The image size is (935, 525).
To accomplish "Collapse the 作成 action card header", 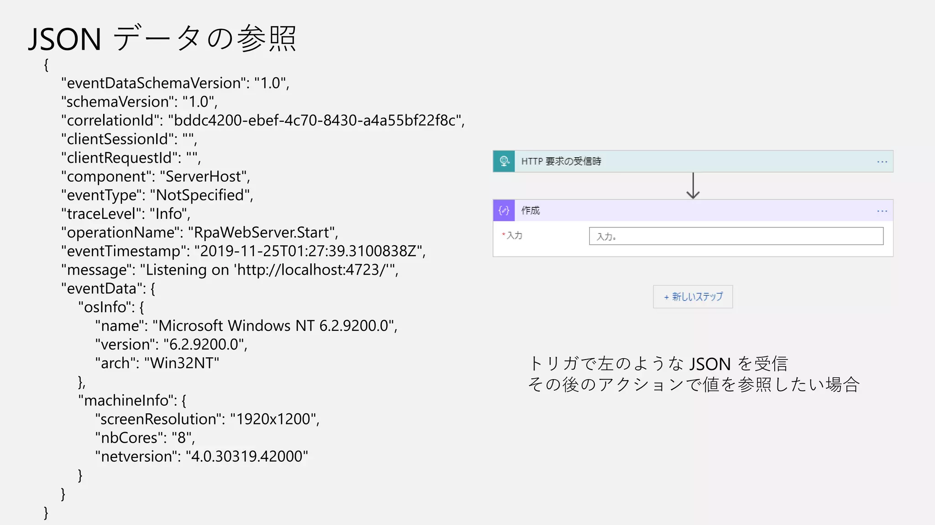I will [693, 211].
